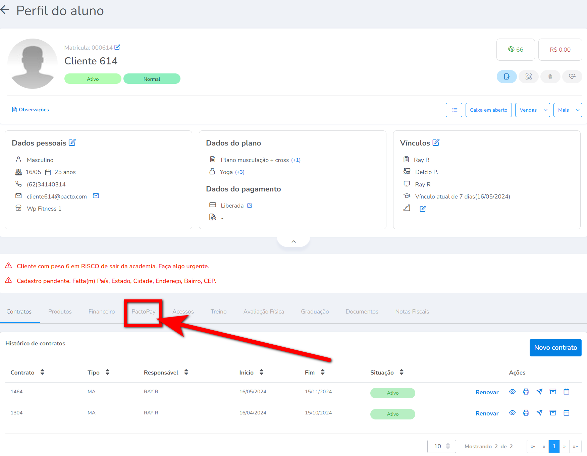Click the Novo contrato button

coord(555,348)
